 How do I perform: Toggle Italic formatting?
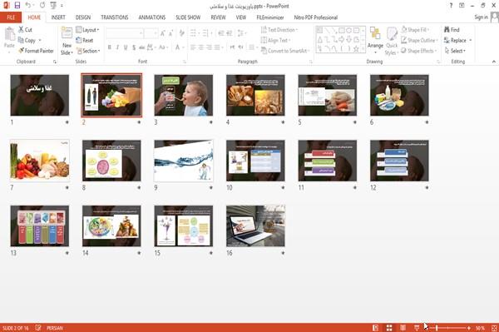coord(117,47)
